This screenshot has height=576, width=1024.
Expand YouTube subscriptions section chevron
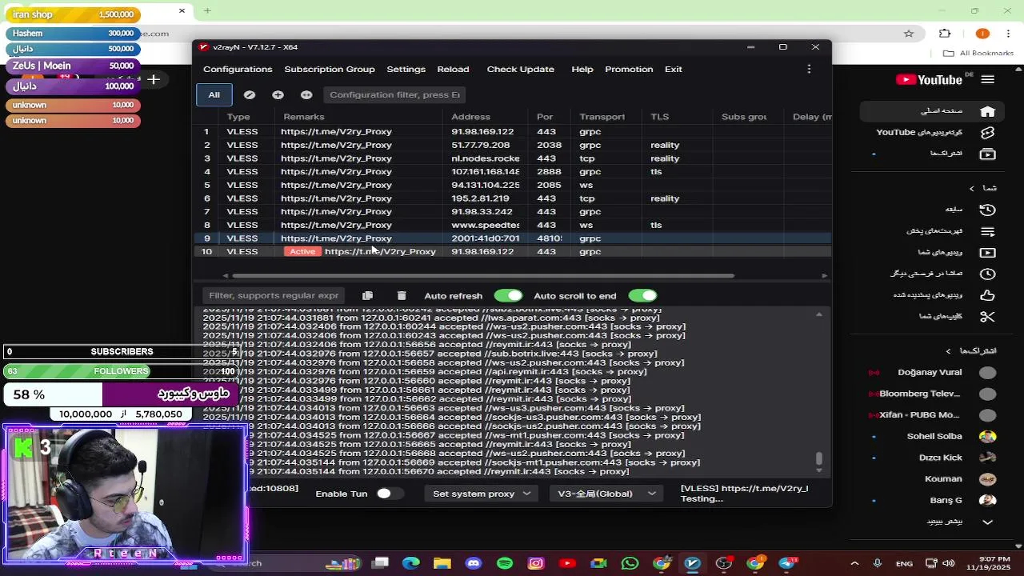(x=949, y=351)
